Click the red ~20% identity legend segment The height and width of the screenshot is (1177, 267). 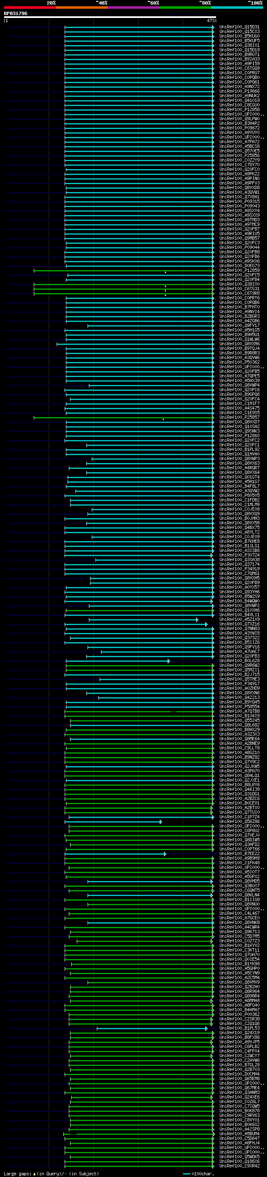point(30,8)
